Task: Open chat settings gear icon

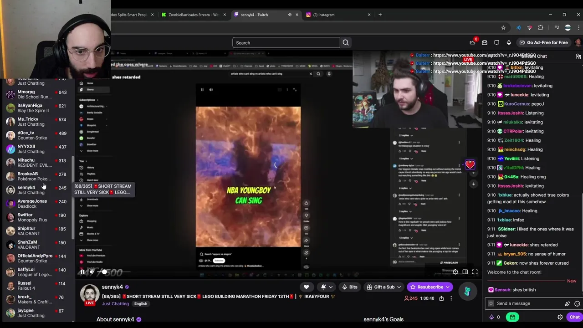Action: (x=560, y=317)
